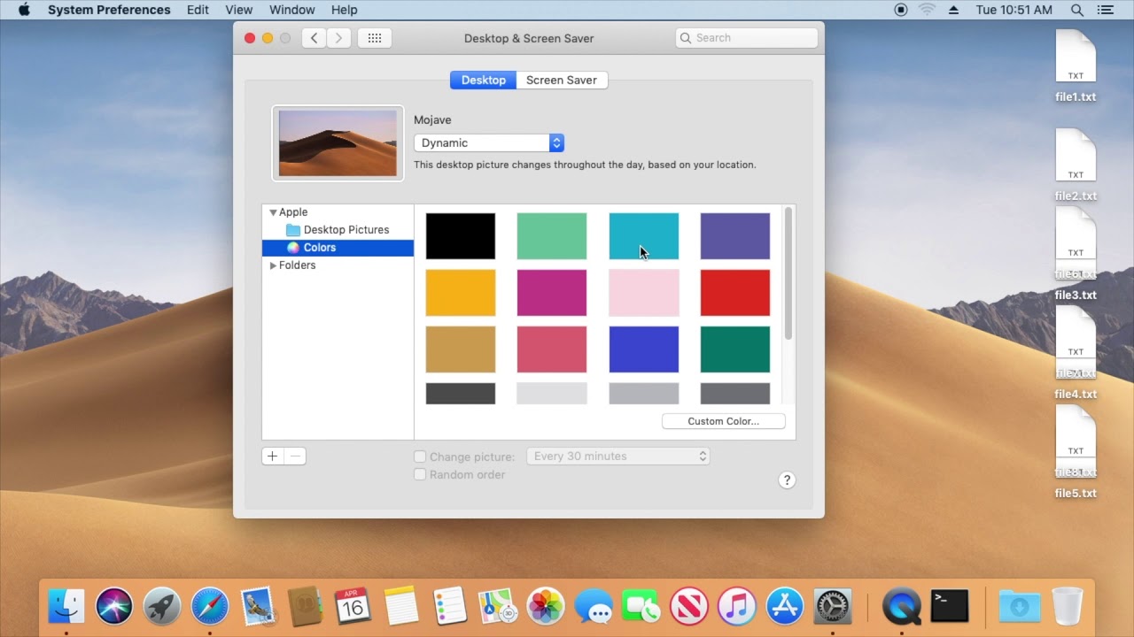Click the Mojave desktop preview thumbnail
Screen dimensions: 1134x637
click(x=338, y=143)
